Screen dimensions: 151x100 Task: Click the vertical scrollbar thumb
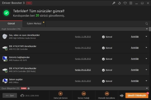click(150, 29)
